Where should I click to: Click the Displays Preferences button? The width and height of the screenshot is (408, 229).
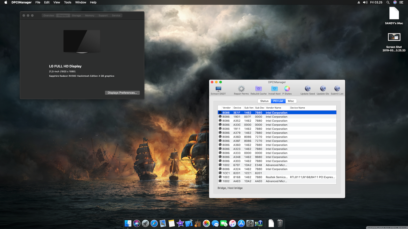[x=122, y=93]
